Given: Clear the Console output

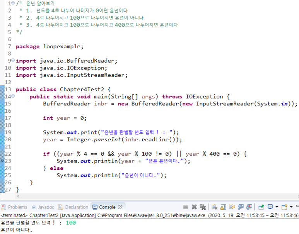Looking at the screenshot, I should [x=214, y=207].
